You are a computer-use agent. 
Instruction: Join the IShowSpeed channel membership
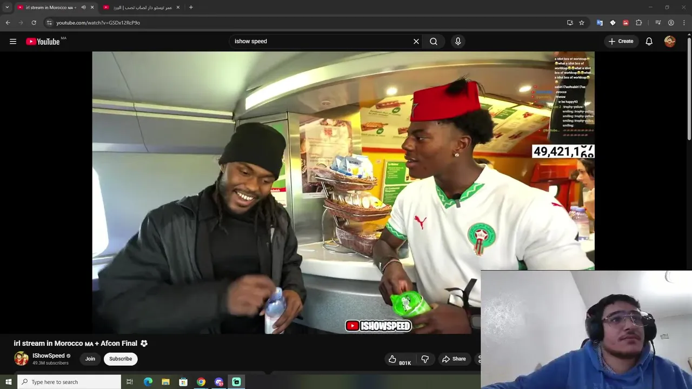click(x=90, y=359)
